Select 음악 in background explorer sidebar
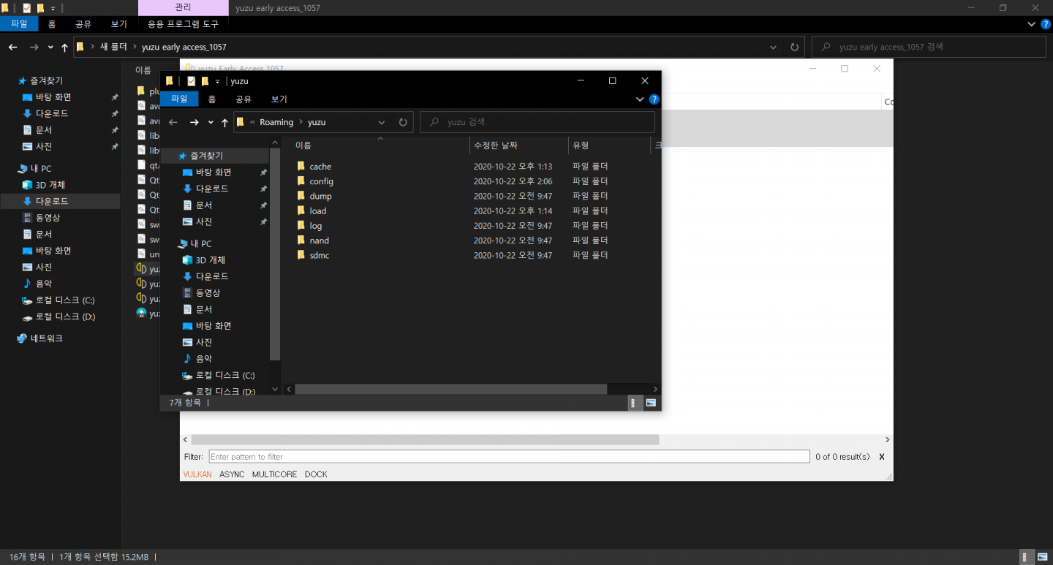 [x=37, y=284]
